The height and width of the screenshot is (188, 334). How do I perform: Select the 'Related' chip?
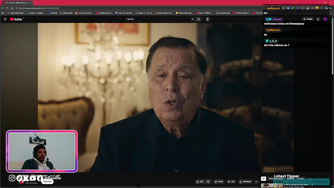pos(290,179)
